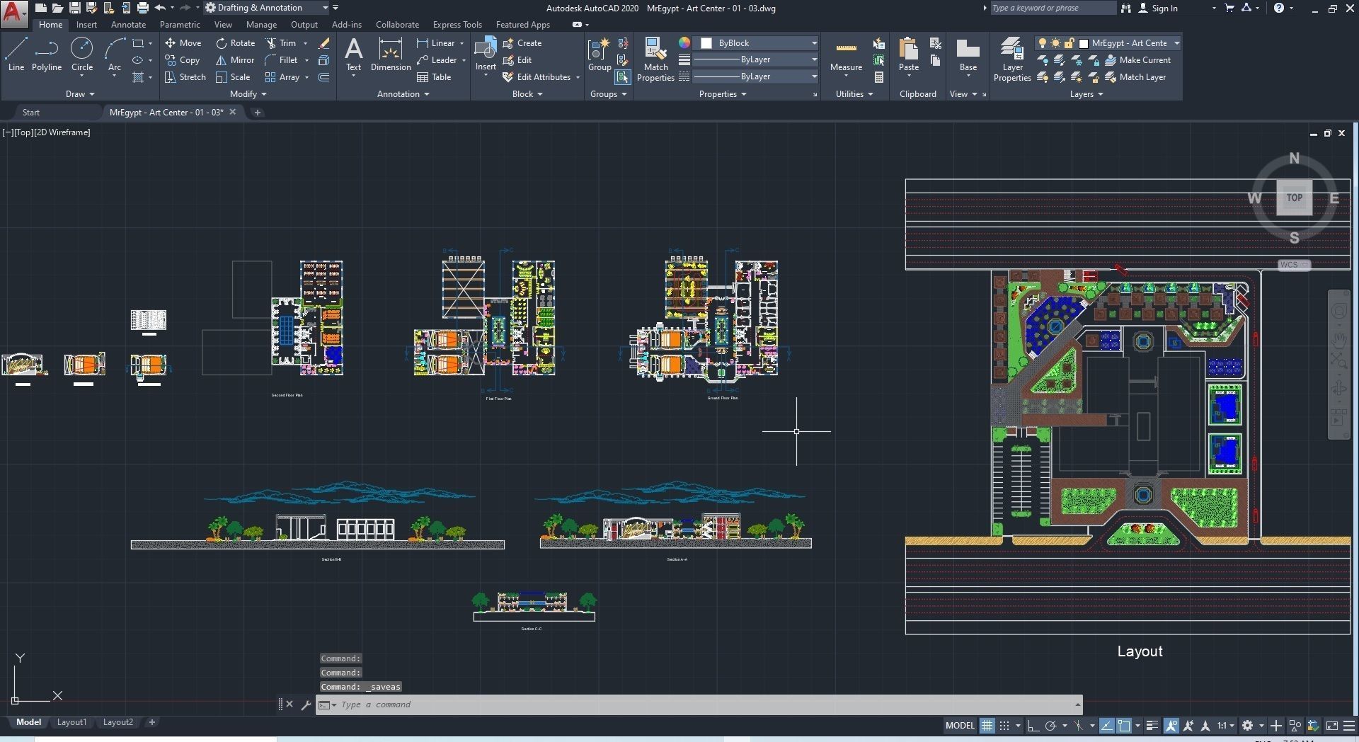Pick the Arc tool
Image resolution: width=1359 pixels, height=742 pixels.
click(115, 55)
